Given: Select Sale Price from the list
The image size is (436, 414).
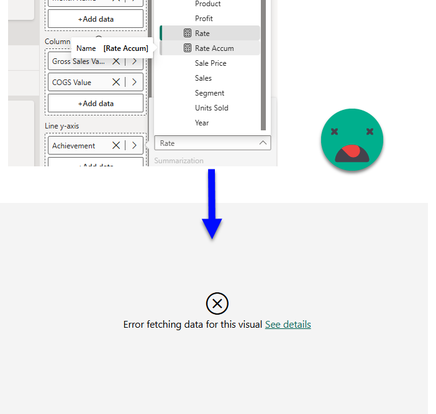Looking at the screenshot, I should tap(211, 63).
